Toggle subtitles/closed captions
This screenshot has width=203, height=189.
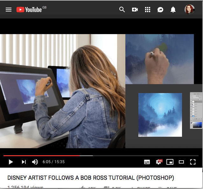point(147,162)
